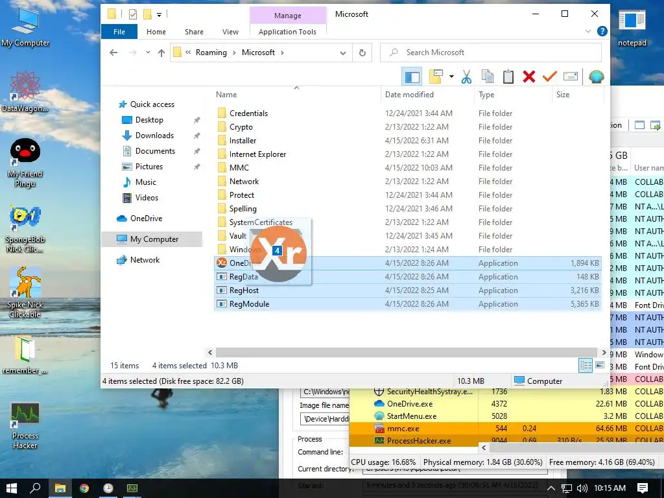Open the Windows Start button
Screen dimensions: 664x498
pos(12,488)
